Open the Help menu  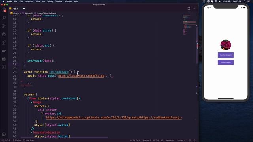click(x=76, y=2)
